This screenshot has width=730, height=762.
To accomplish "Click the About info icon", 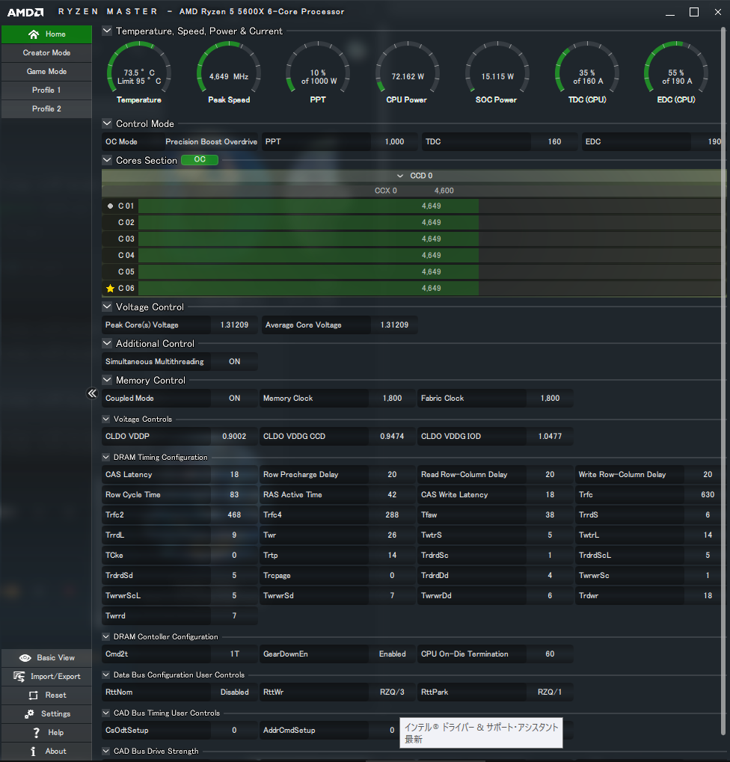I will pos(33,752).
